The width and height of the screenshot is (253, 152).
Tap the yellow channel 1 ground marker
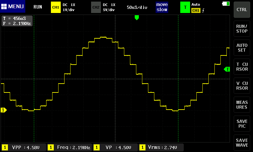(x=4, y=110)
